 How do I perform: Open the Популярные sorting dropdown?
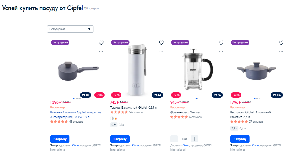coord(70,29)
